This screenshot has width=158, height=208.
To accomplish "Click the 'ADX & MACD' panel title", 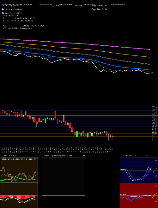I will click(x=10, y=156).
